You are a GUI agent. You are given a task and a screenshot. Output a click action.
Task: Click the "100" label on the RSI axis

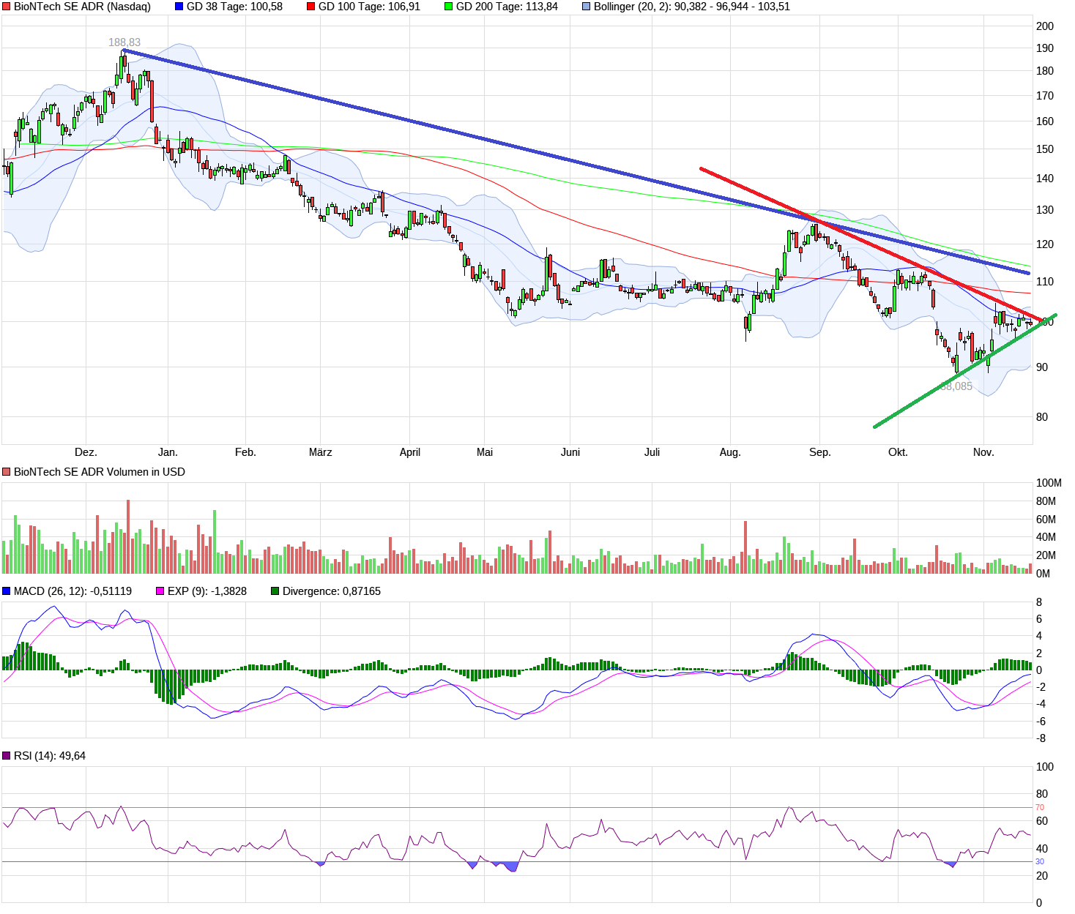point(1045,767)
